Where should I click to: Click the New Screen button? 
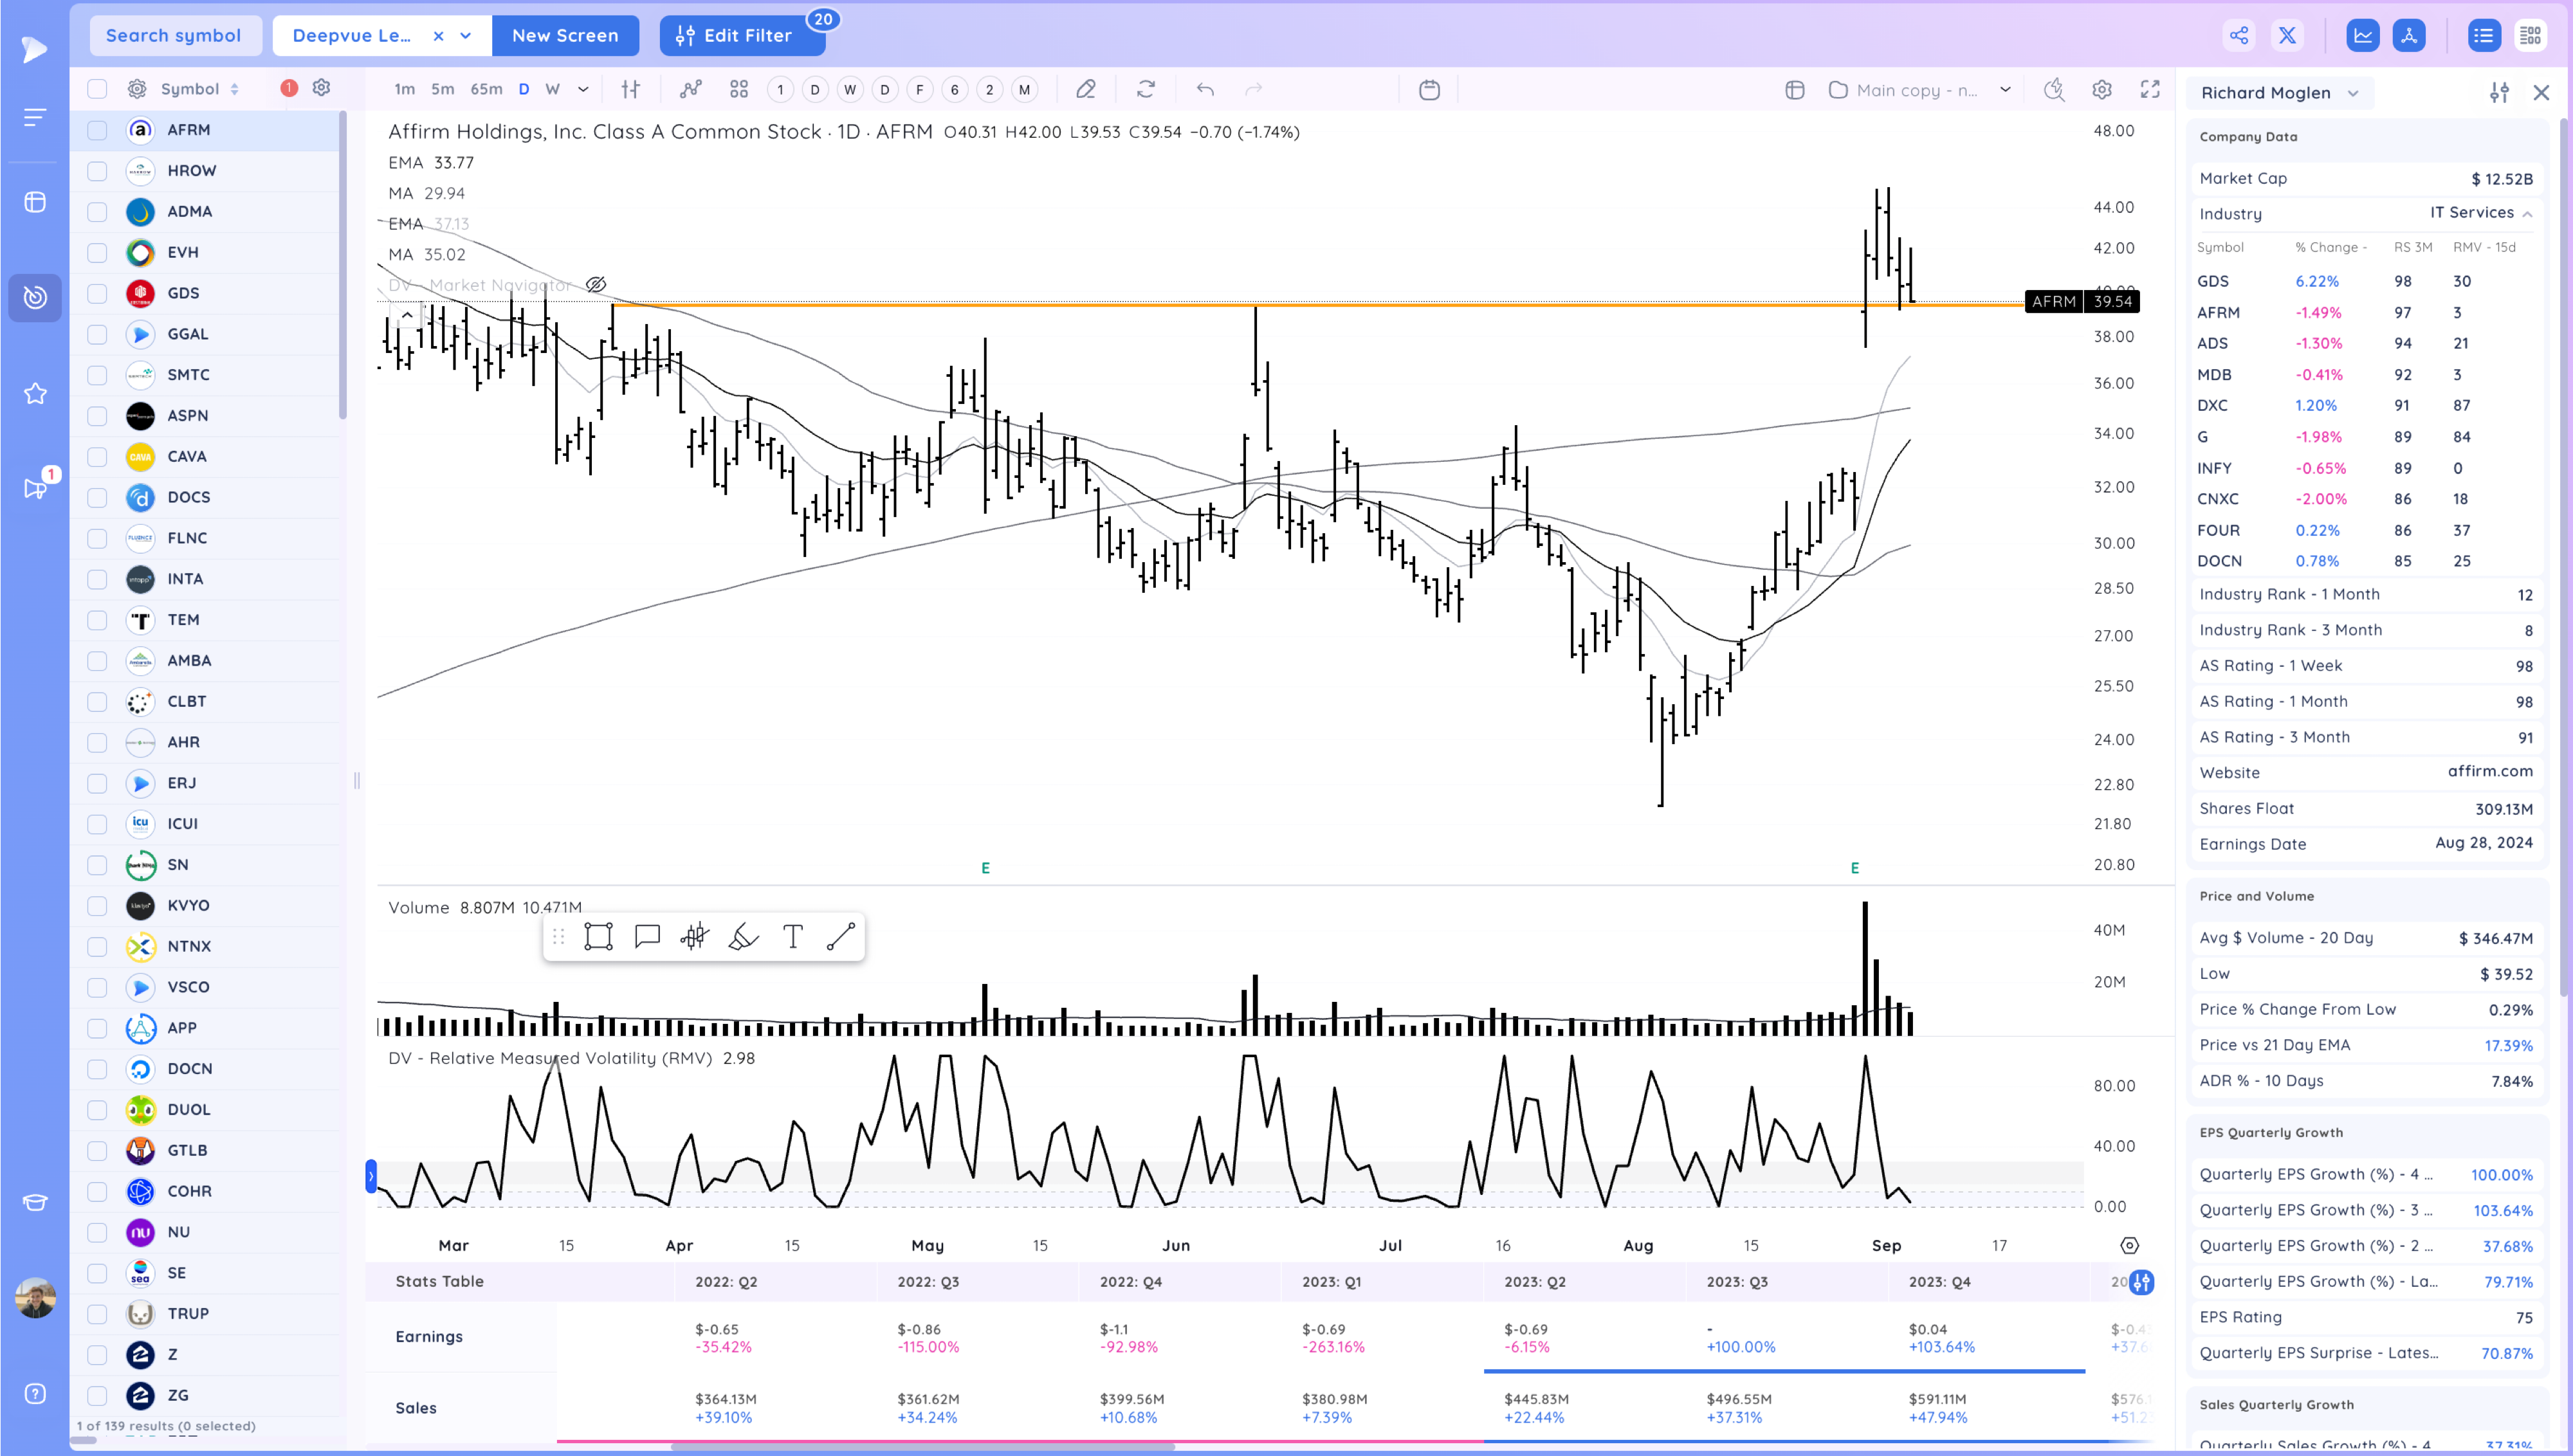point(565,35)
